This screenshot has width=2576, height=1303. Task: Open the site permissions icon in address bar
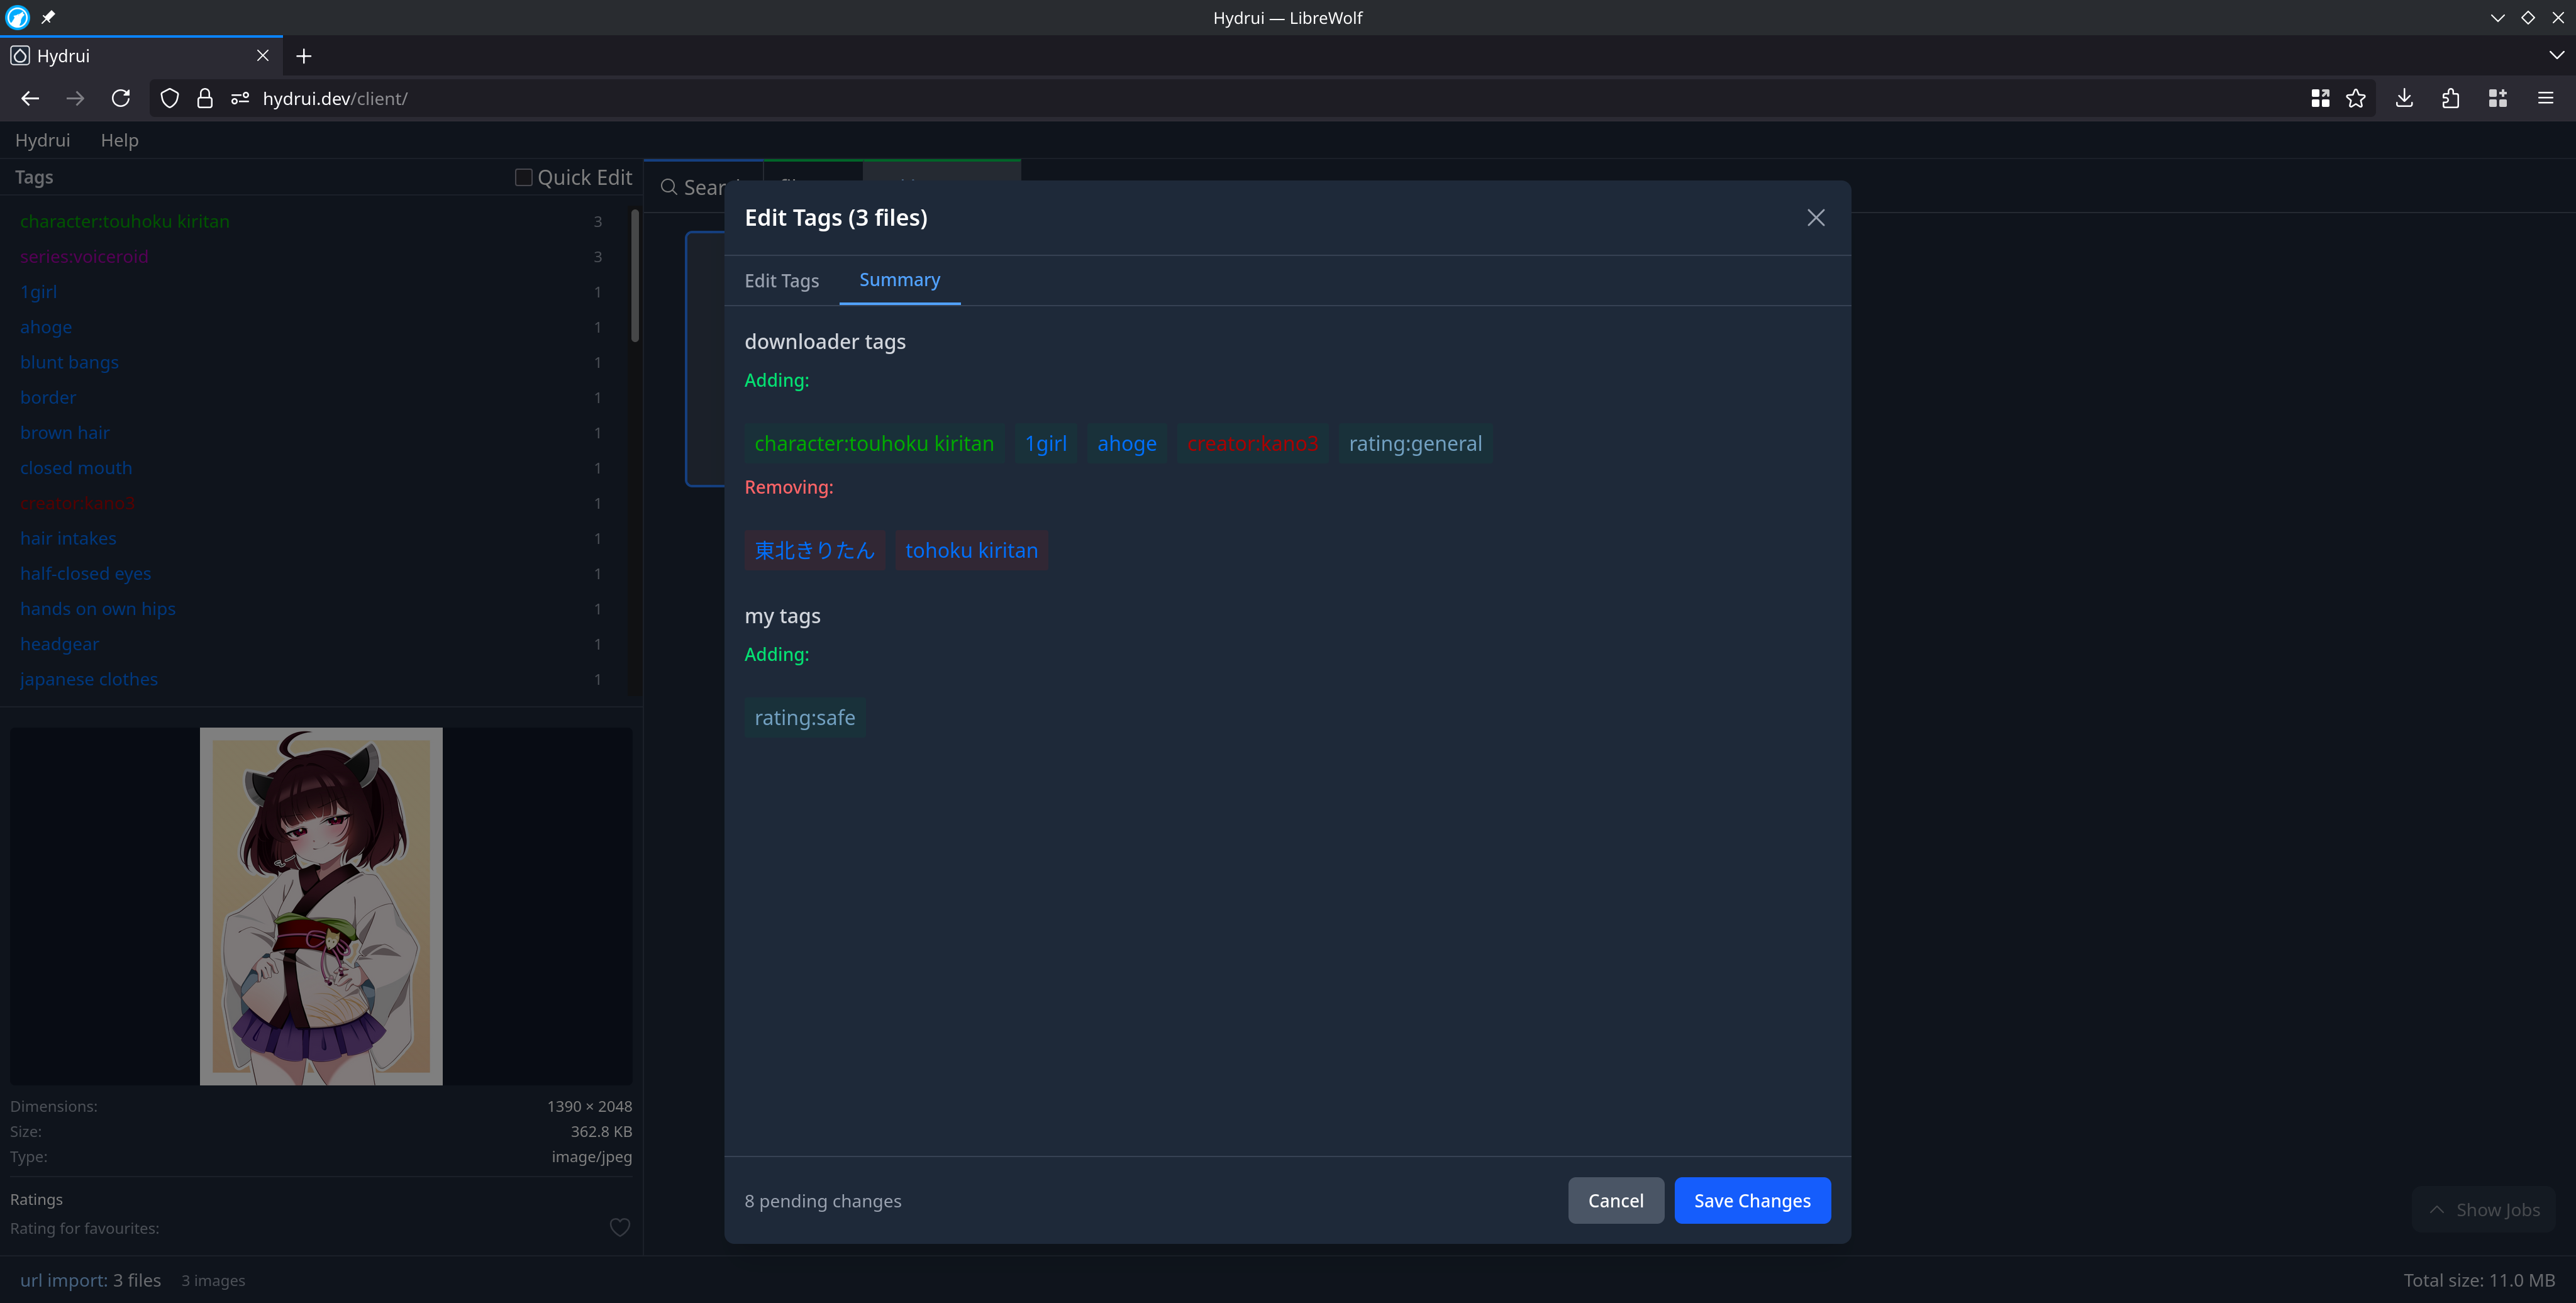240,98
